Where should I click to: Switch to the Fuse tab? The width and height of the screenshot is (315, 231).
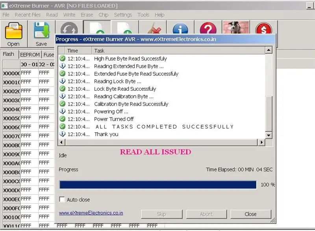tap(48, 55)
